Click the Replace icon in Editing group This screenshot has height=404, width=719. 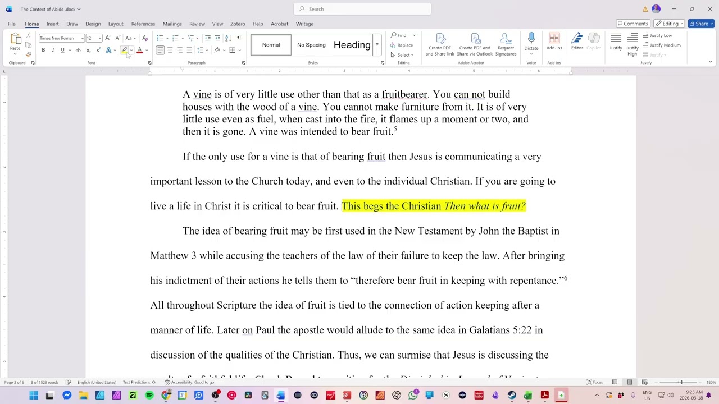tap(402, 45)
